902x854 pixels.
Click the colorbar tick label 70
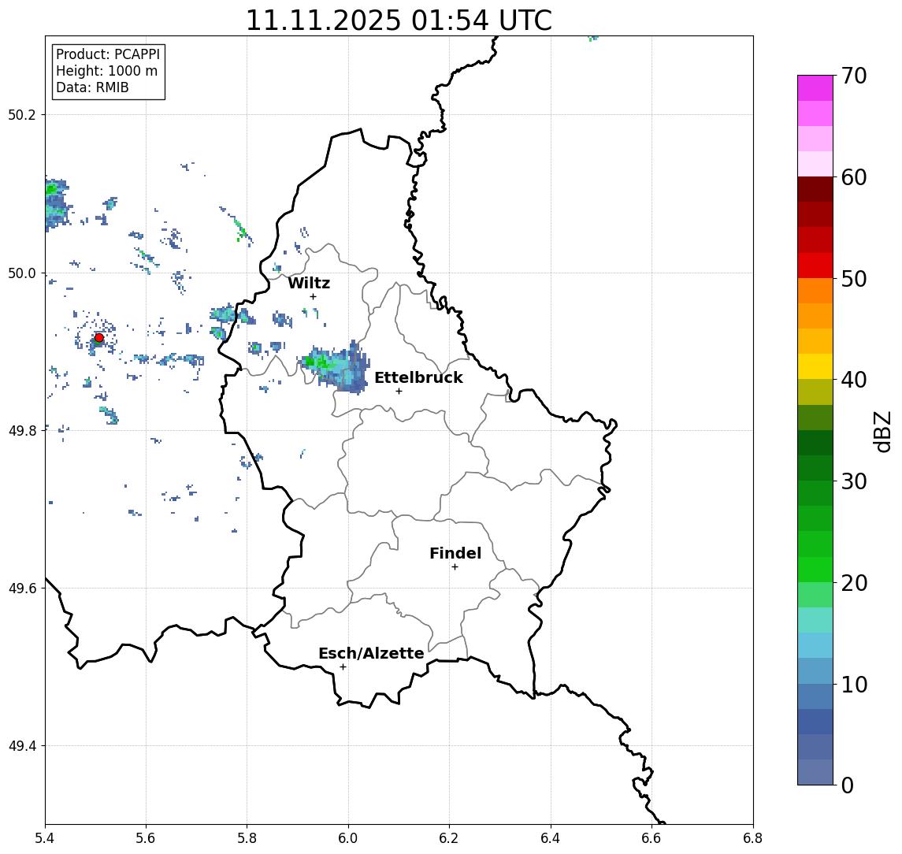pyautogui.click(x=854, y=76)
